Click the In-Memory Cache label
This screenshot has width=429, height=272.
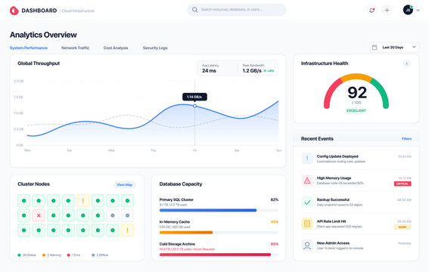click(x=175, y=221)
